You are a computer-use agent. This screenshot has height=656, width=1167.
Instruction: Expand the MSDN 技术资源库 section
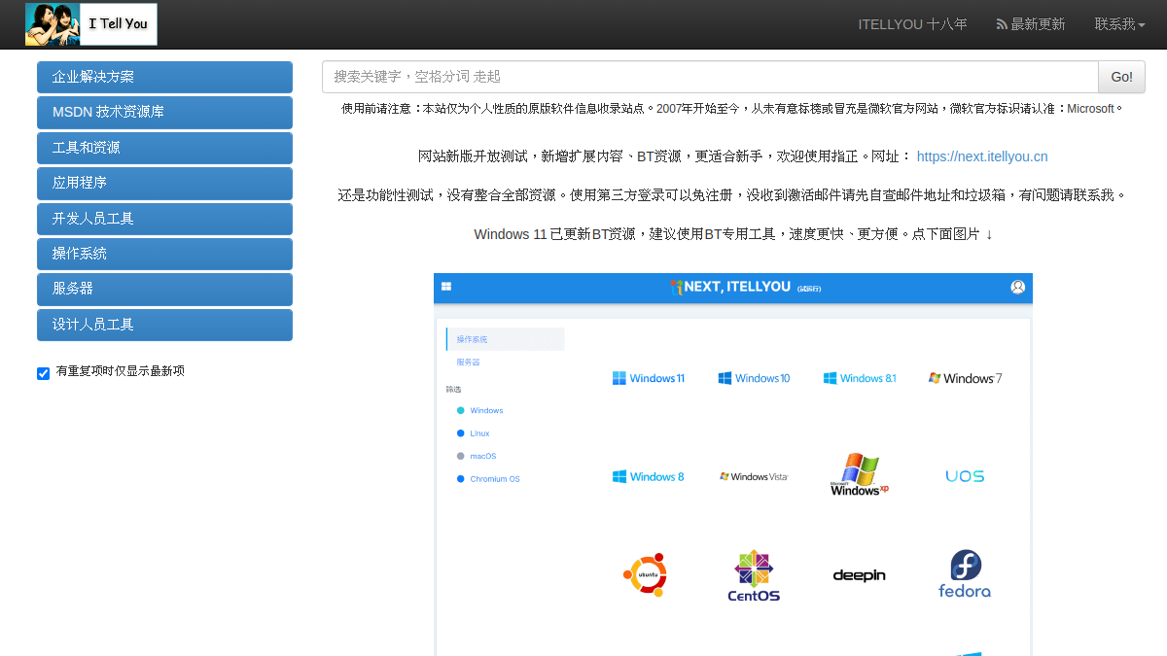164,113
